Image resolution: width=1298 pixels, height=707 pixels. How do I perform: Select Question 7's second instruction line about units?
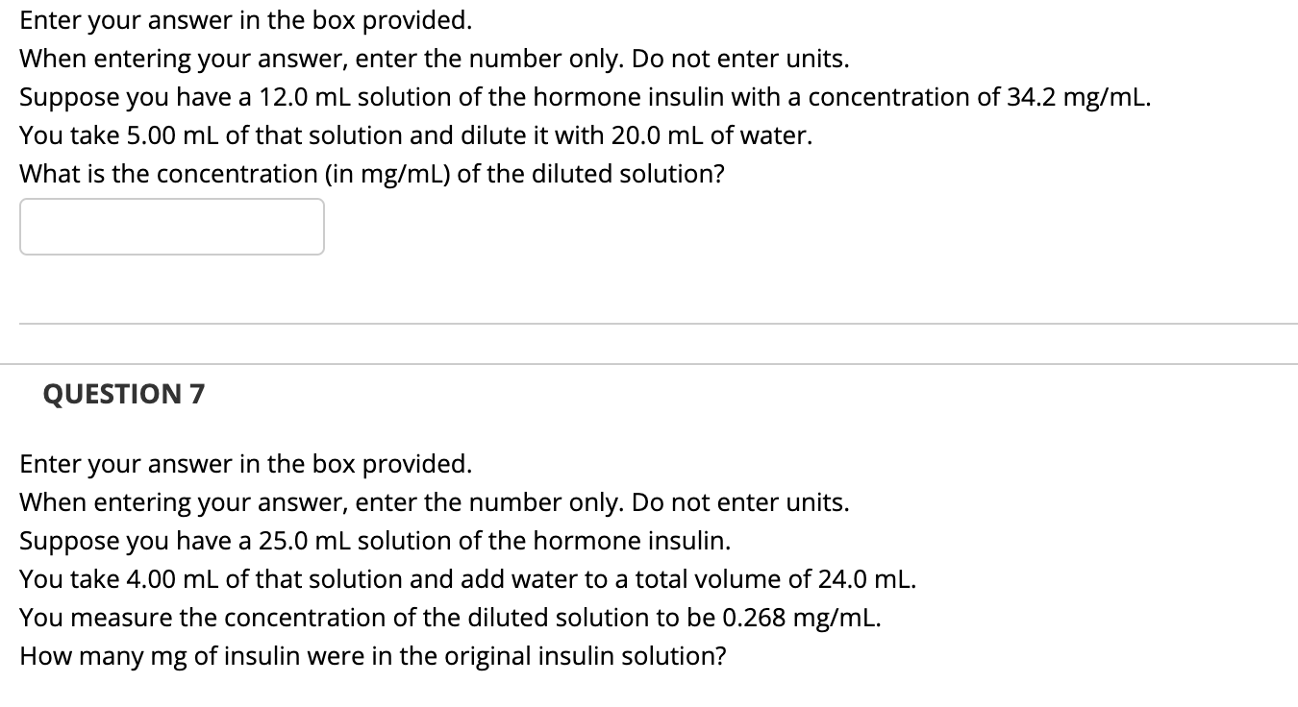[434, 502]
